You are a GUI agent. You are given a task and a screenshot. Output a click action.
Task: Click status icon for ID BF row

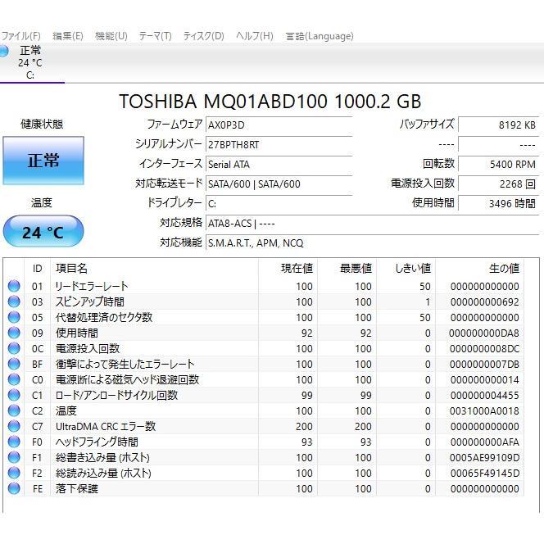(x=14, y=364)
